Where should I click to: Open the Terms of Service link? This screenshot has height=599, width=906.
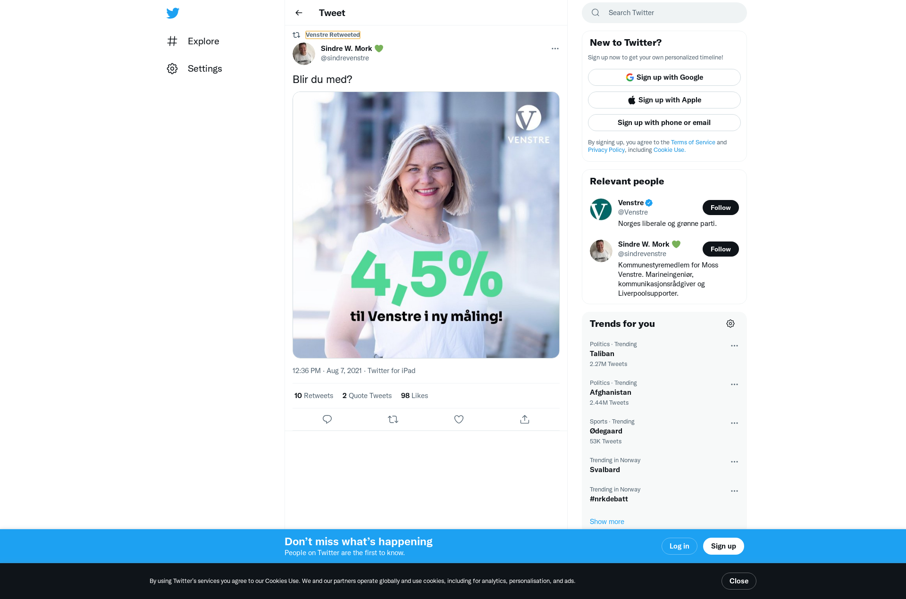[693, 142]
